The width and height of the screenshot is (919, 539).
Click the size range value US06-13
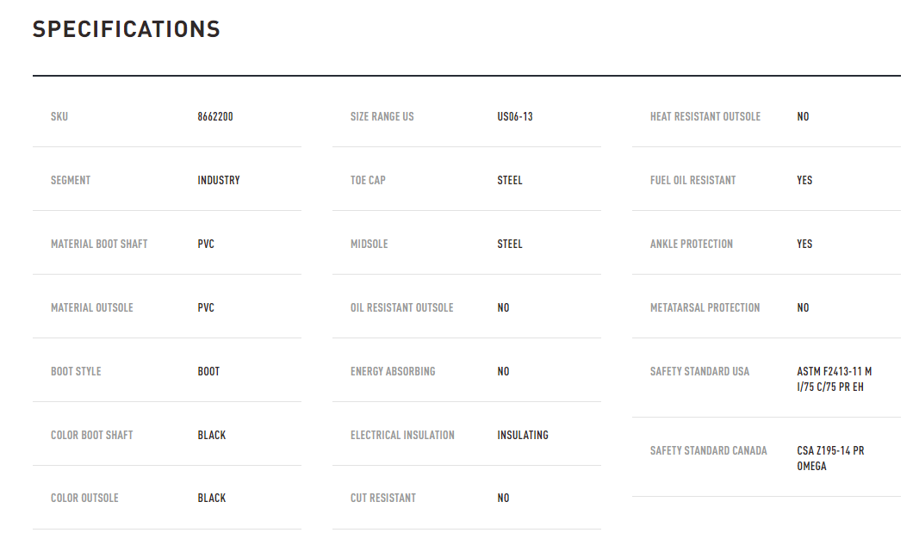pos(515,116)
